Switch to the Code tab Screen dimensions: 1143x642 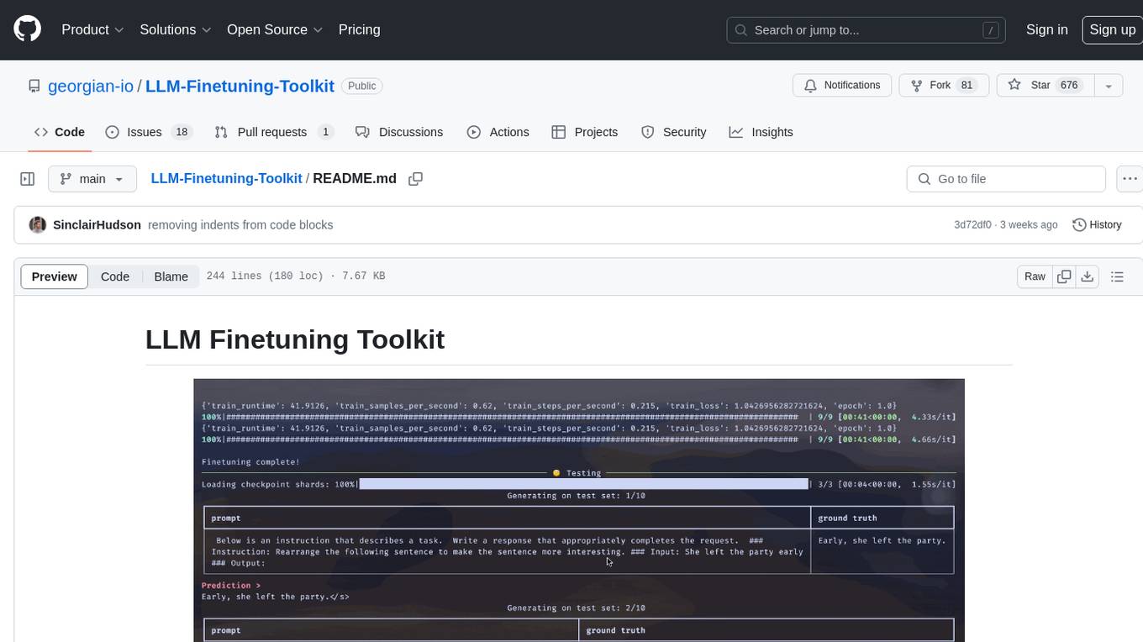(x=60, y=132)
